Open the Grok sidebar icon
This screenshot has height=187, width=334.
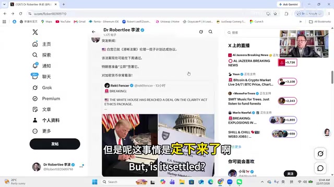pyautogui.click(x=35, y=88)
